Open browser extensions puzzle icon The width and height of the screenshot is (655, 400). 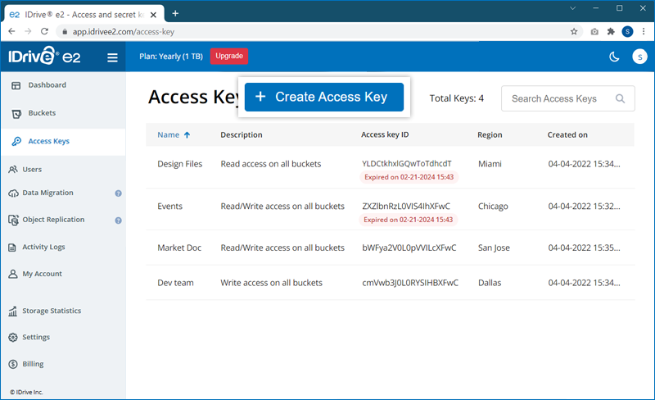[611, 31]
